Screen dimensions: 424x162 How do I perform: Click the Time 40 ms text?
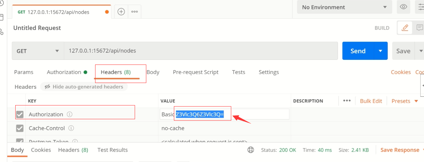pos(317,150)
